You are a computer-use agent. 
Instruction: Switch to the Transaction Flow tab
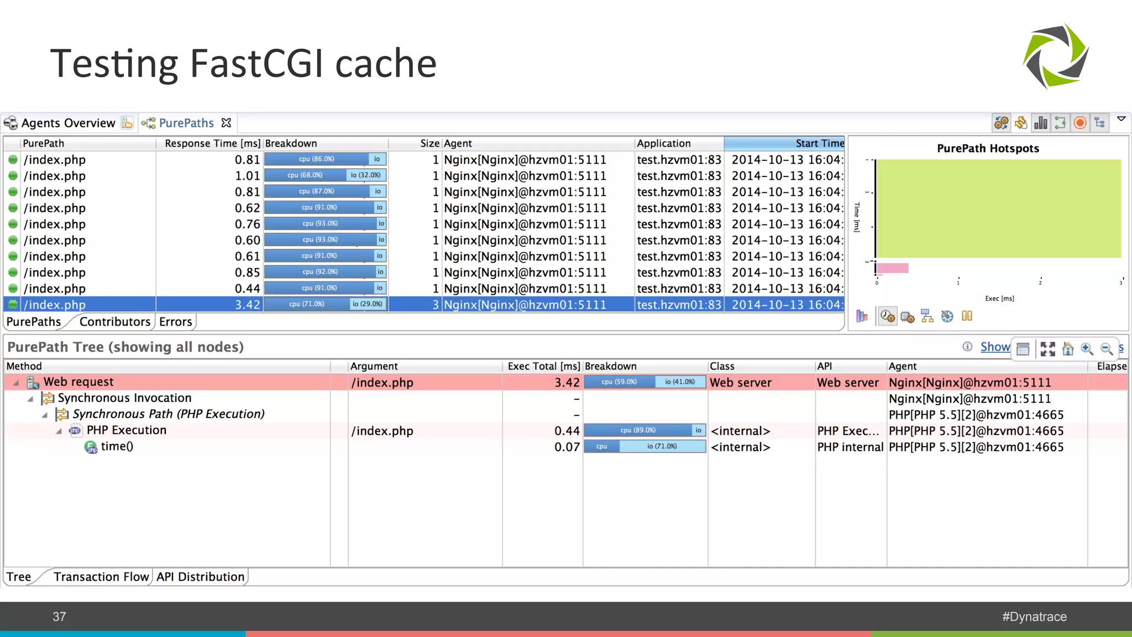coord(101,577)
